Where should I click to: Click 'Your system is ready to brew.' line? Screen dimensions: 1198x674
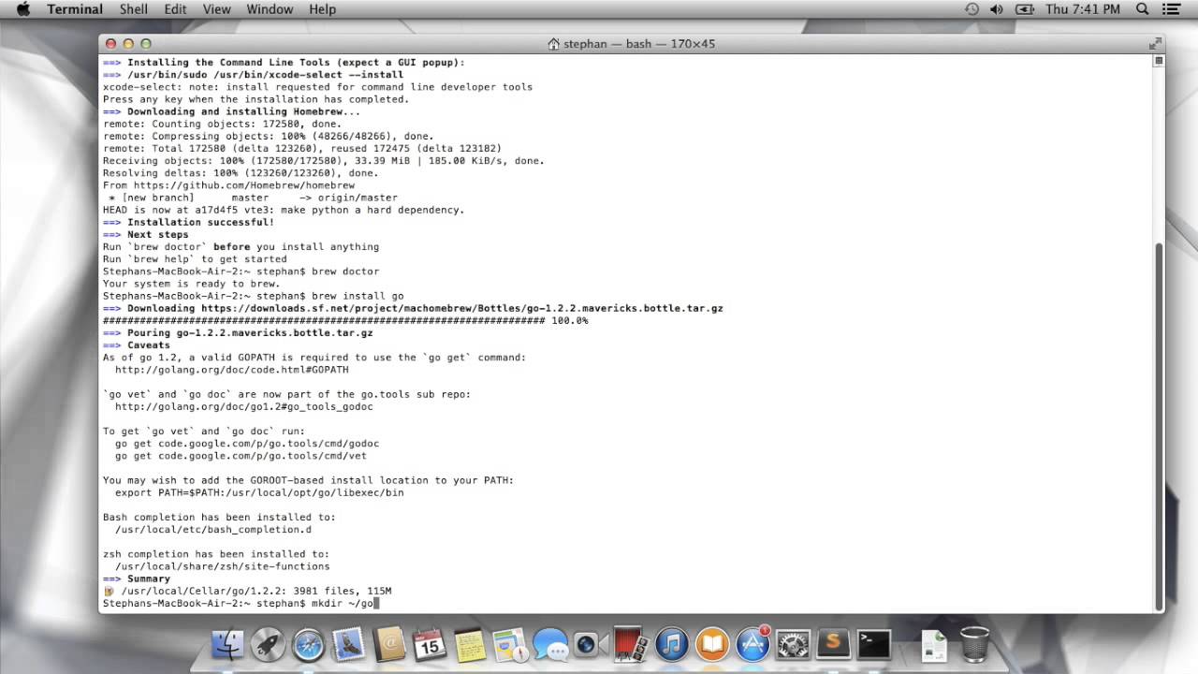pos(191,284)
